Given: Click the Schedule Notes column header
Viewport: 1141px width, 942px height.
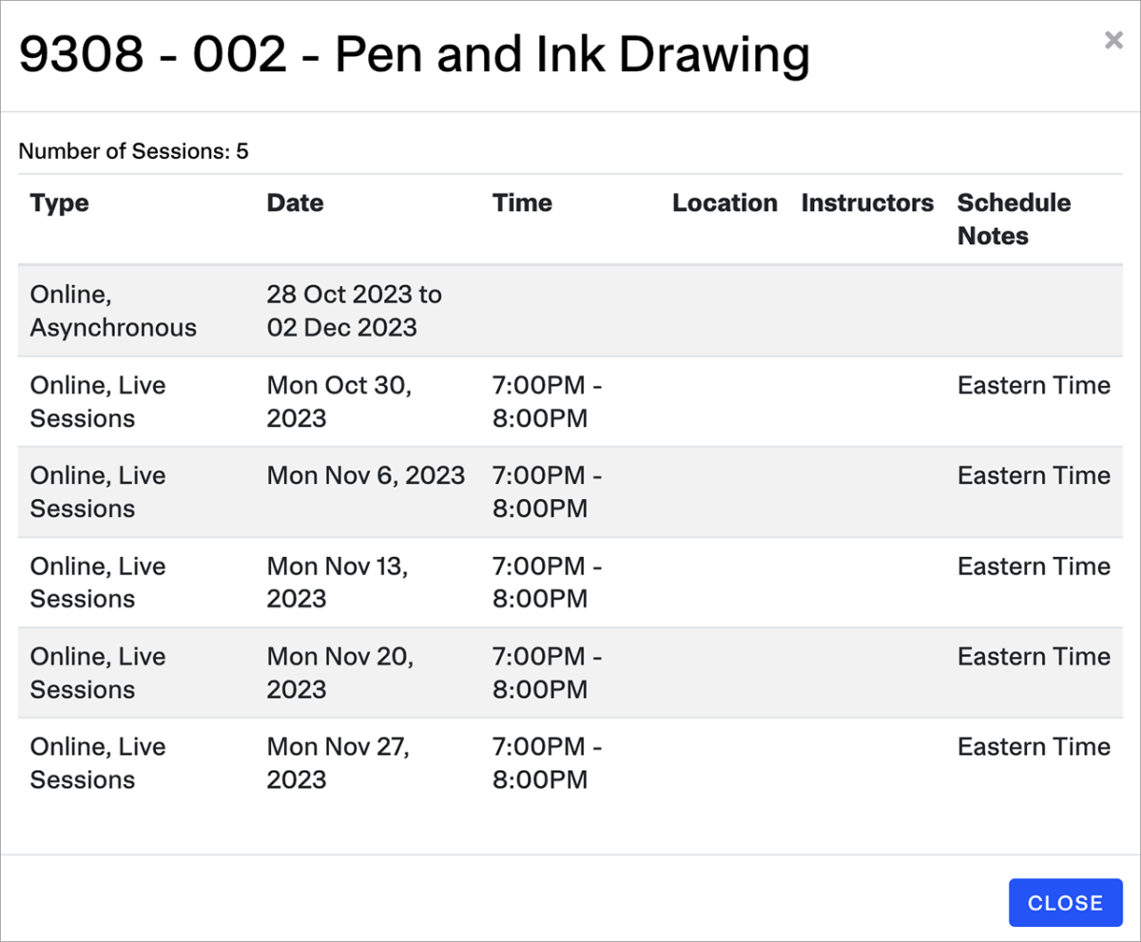Looking at the screenshot, I should coord(1014,220).
